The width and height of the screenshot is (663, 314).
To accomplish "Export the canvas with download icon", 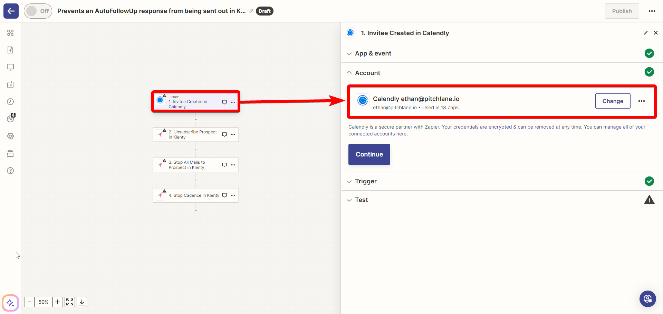I will [82, 302].
